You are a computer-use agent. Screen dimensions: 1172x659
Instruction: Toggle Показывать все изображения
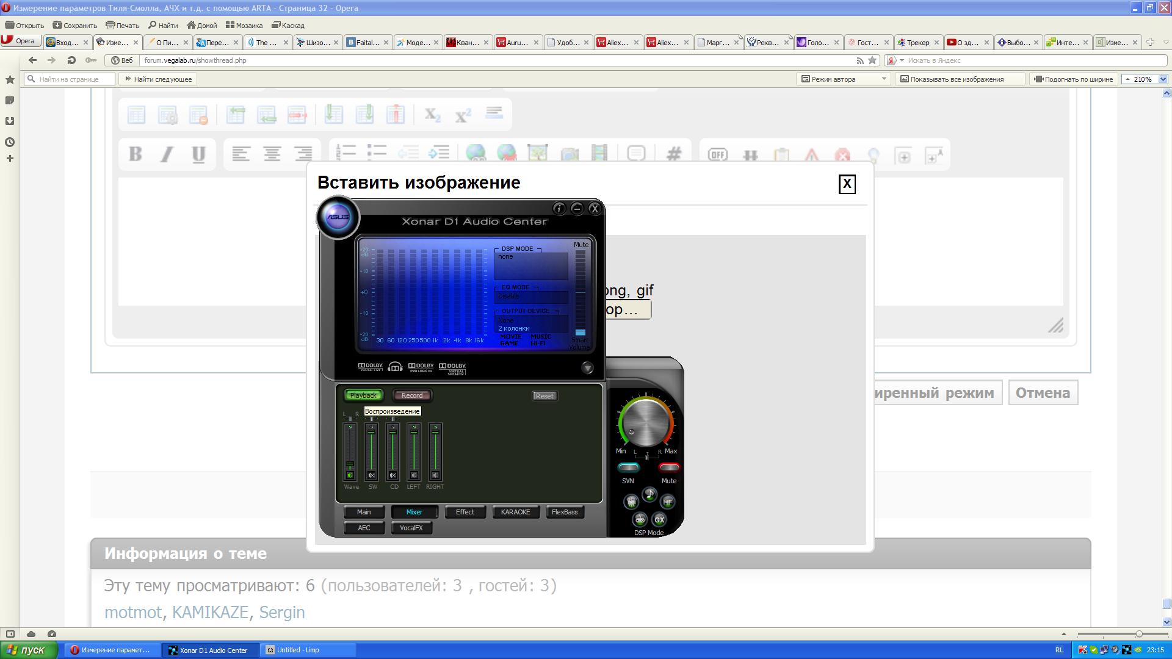960,79
